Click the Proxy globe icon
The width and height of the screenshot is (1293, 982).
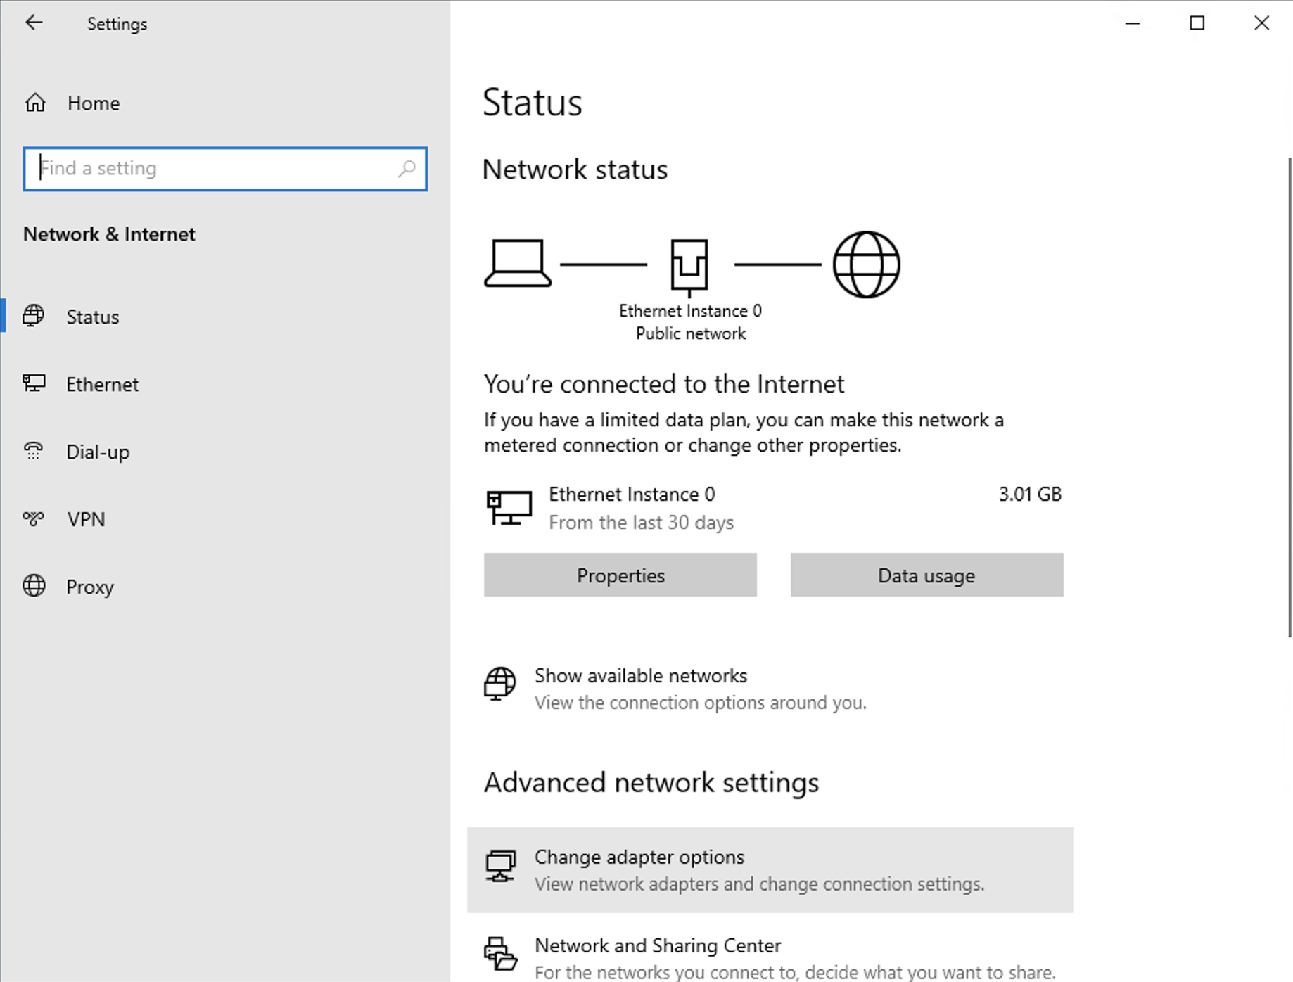[x=34, y=586]
